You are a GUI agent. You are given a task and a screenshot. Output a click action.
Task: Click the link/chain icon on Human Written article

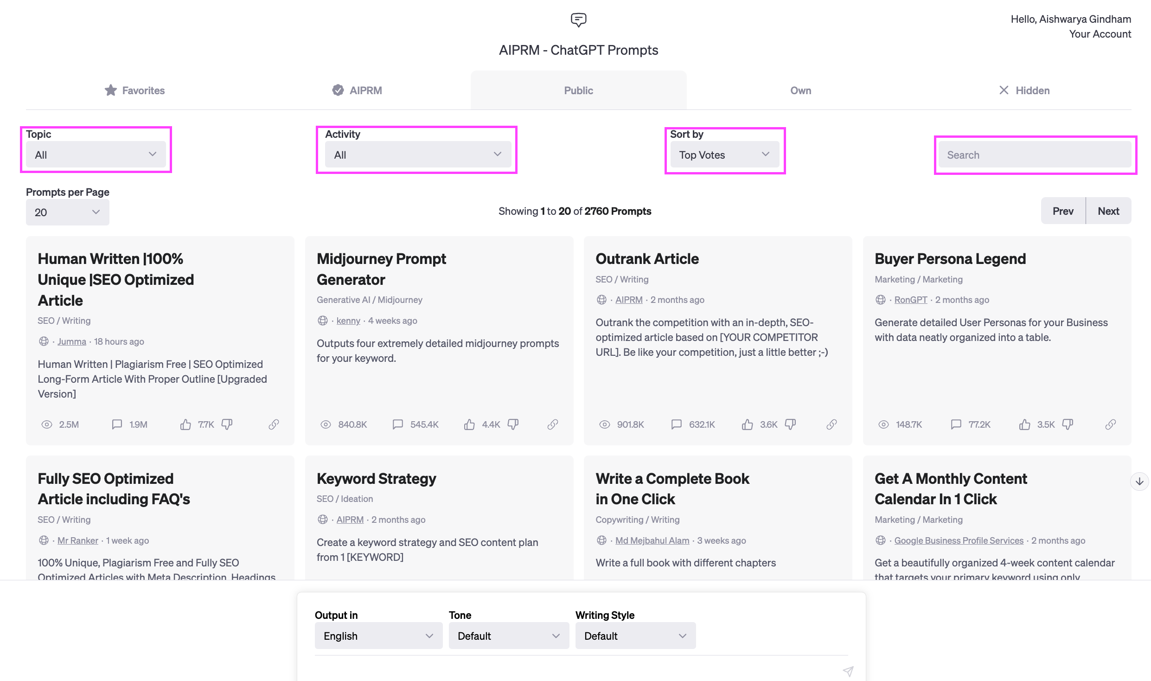point(274,423)
